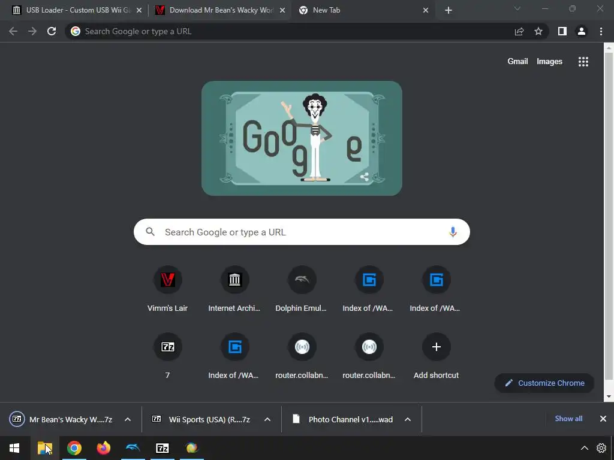Click the Google search box in page center
The image size is (614, 460).
302,232
